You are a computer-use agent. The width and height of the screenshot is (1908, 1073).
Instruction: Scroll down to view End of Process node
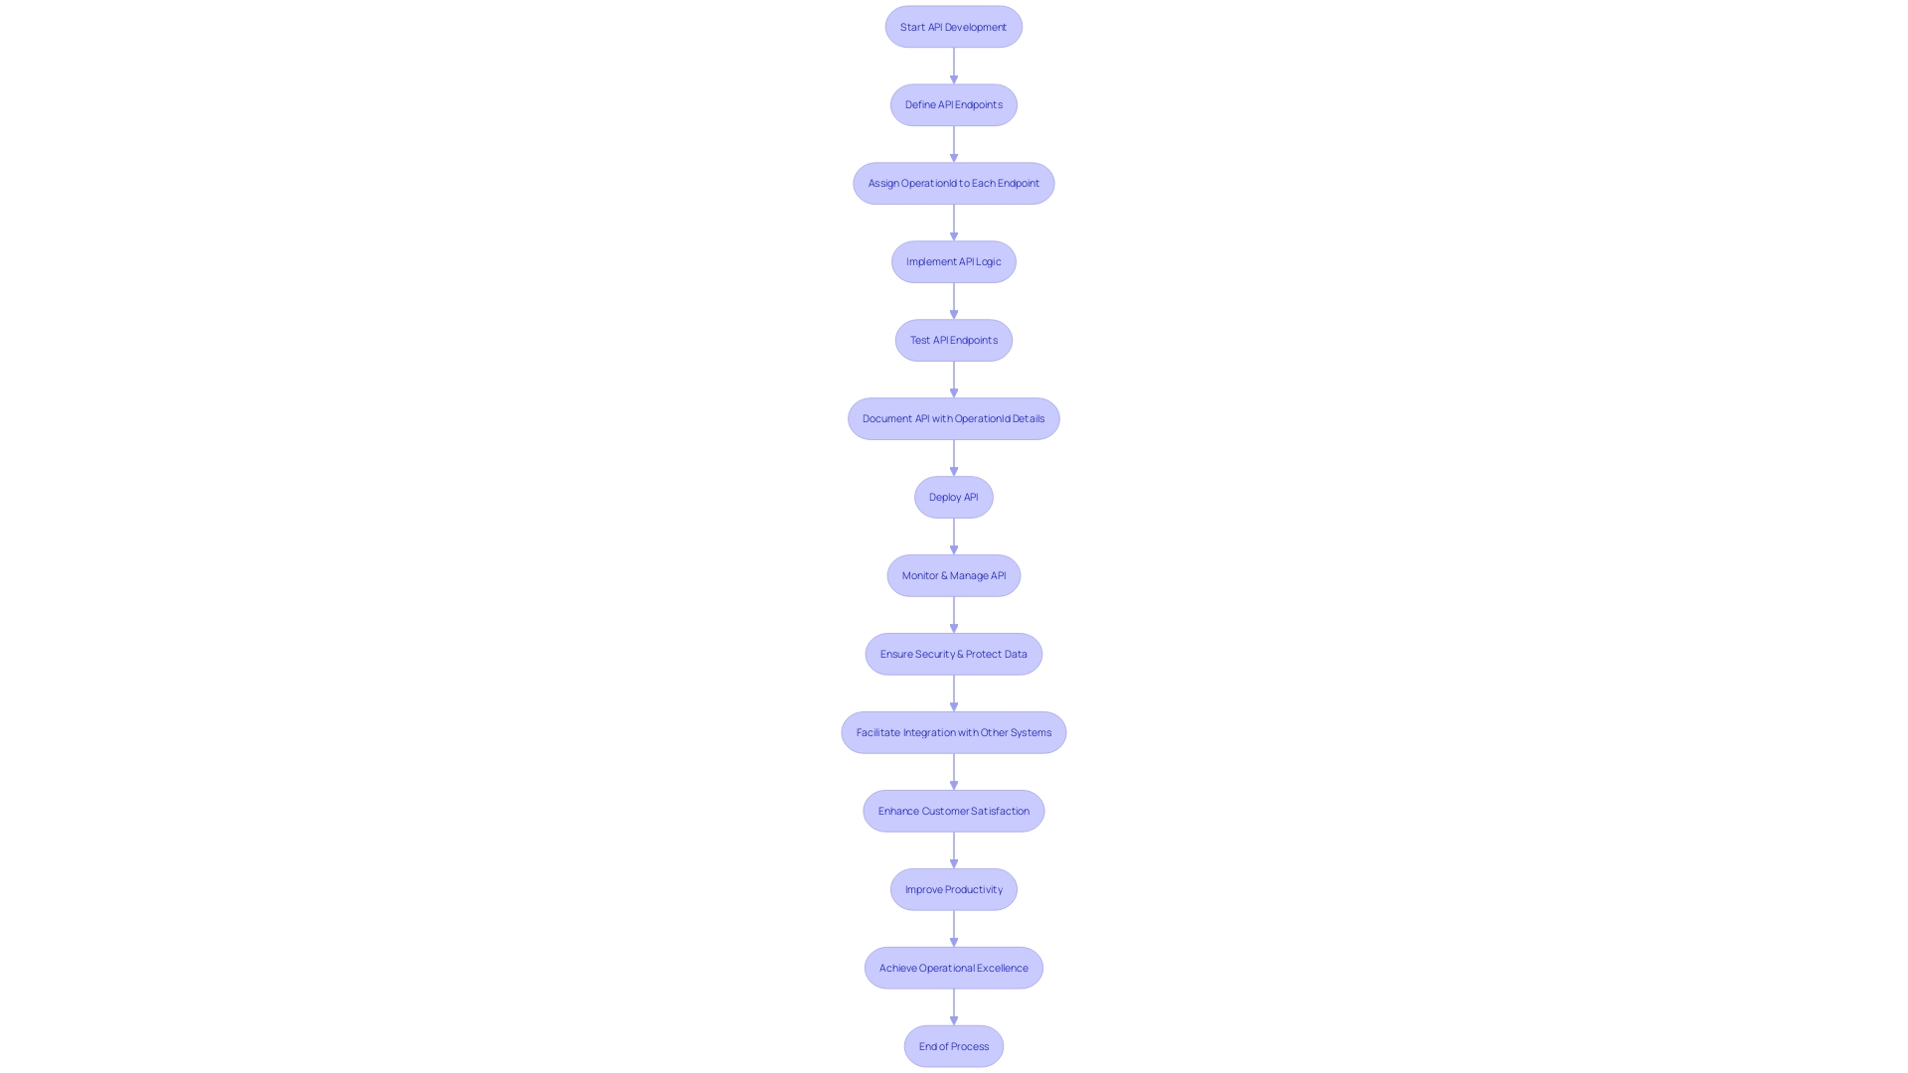click(x=954, y=1047)
